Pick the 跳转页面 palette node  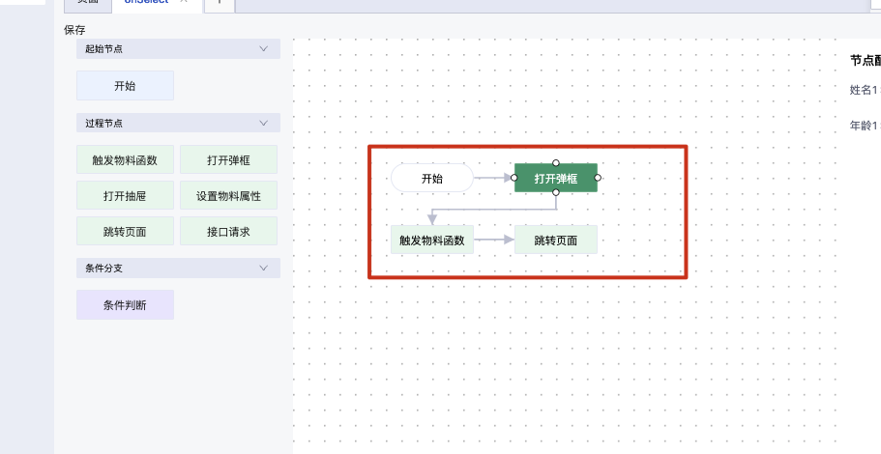pyautogui.click(x=125, y=231)
